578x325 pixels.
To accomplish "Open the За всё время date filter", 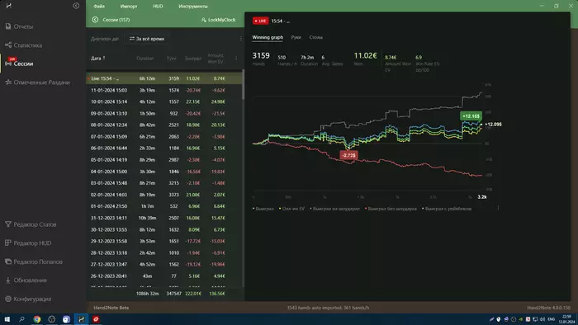I will point(147,39).
